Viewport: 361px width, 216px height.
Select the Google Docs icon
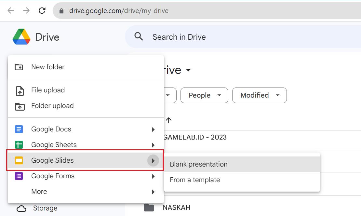(19, 129)
